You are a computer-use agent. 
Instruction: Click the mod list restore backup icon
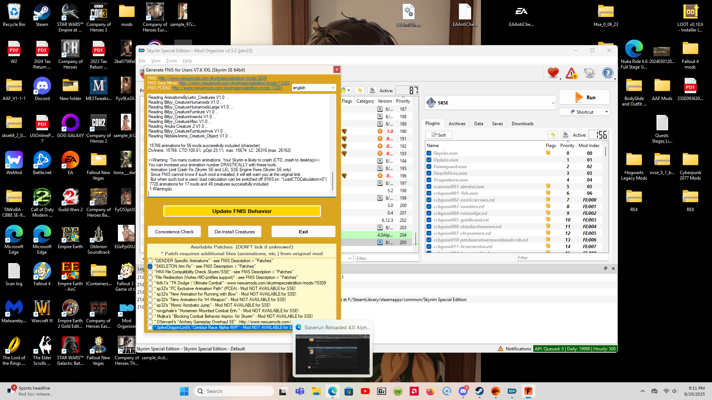(359, 90)
